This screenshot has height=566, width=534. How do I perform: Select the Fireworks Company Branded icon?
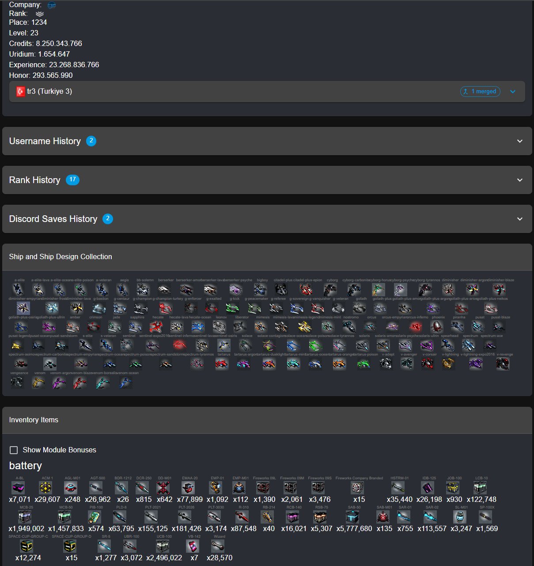click(x=357, y=488)
